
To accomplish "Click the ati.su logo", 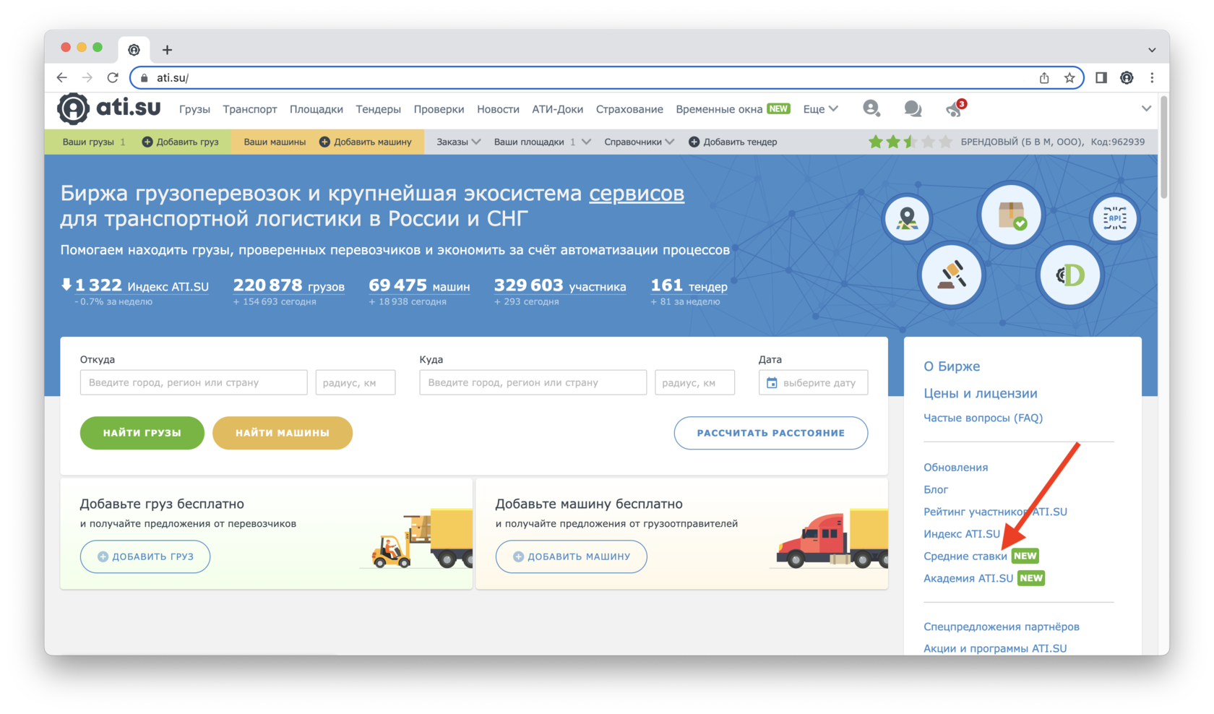I will pos(109,108).
